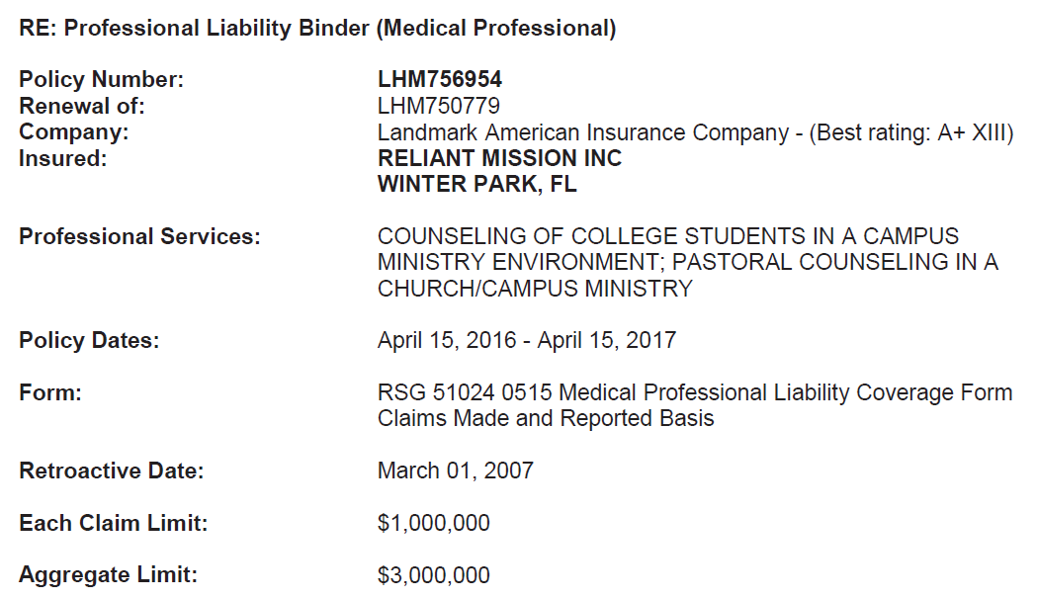This screenshot has height=599, width=1037.
Task: Click the COUNSELING OF COLLEGE STUDENTS line
Action: (668, 237)
